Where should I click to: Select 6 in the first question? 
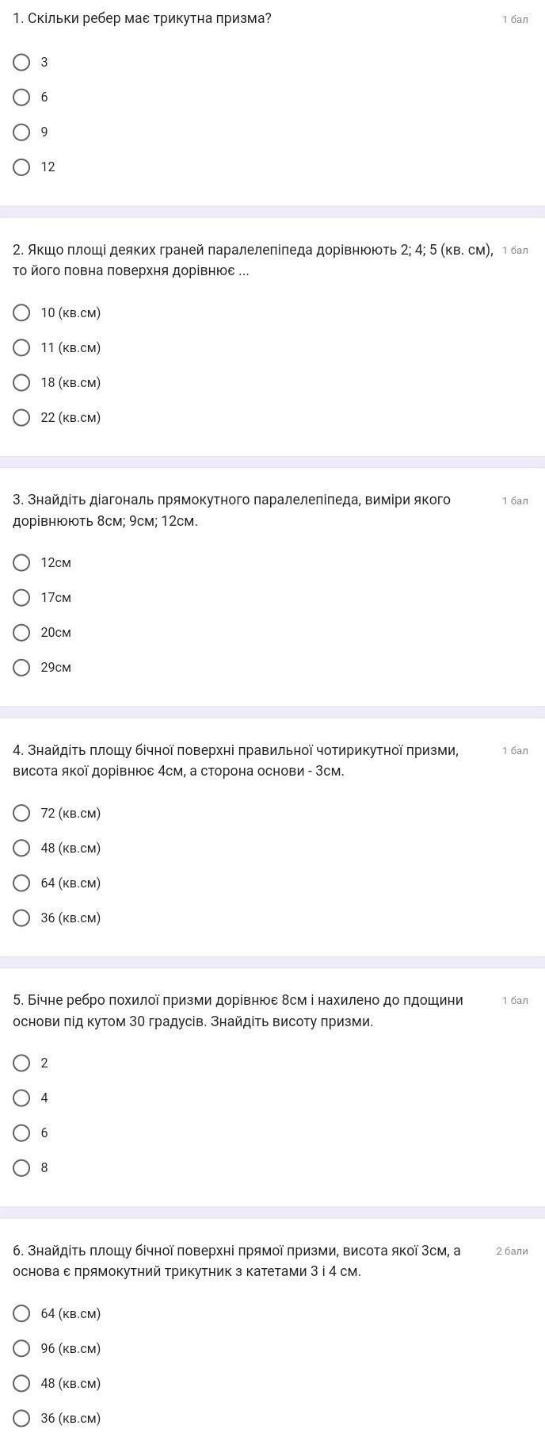(x=22, y=97)
